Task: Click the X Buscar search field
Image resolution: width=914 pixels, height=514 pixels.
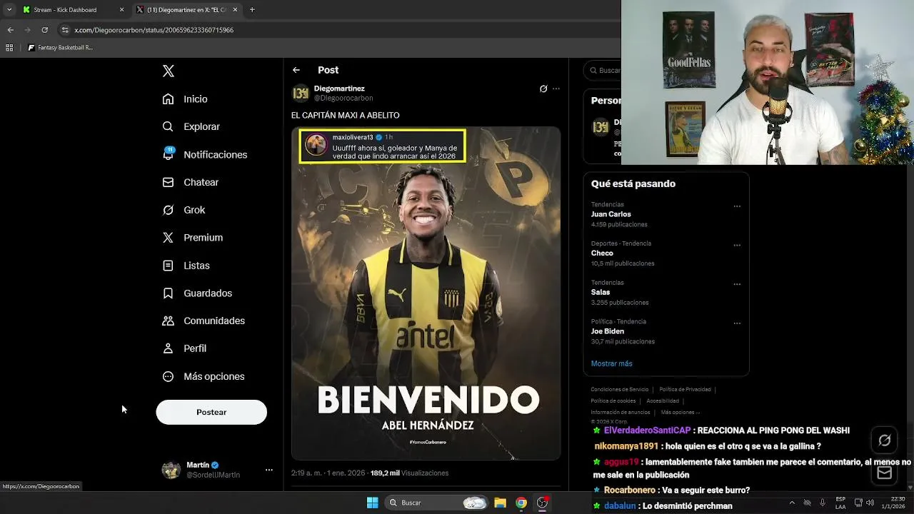Action: tap(604, 70)
